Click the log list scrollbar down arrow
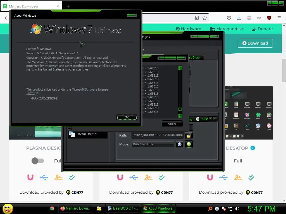The image size is (286, 214). click(x=180, y=116)
